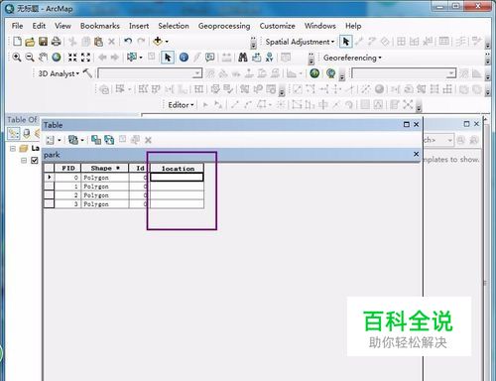This screenshot has height=381, width=496.
Task: Select the Zoom Out magnifier tool
Action: (30, 58)
